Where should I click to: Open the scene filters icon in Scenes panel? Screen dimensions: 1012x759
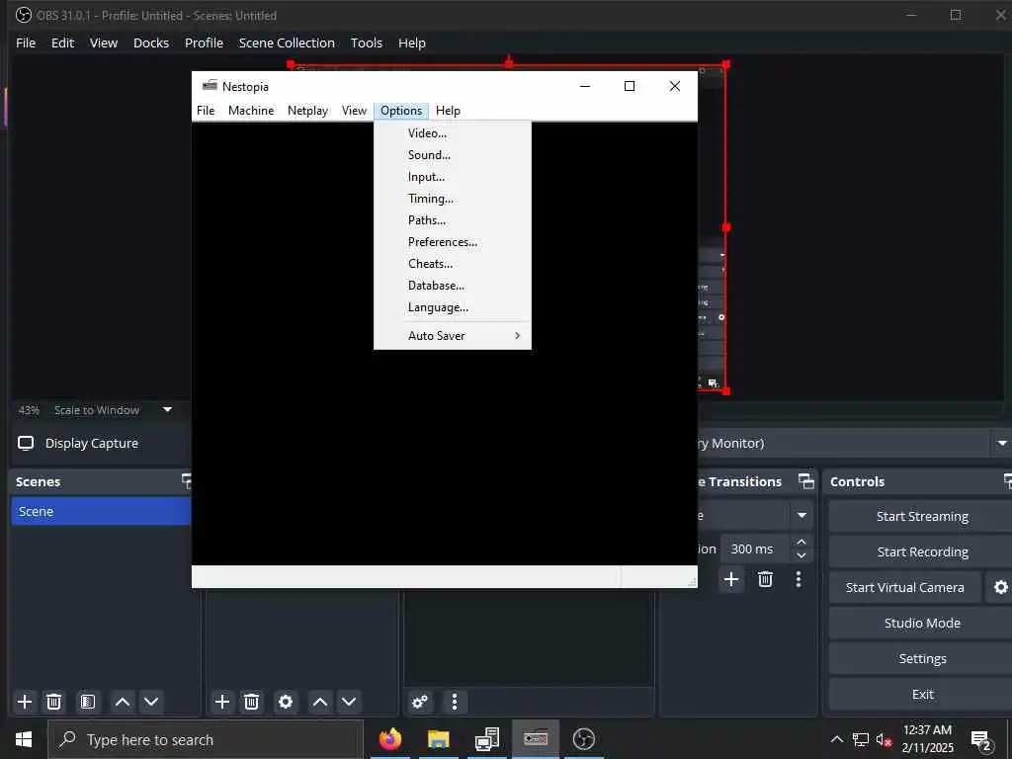click(x=88, y=702)
